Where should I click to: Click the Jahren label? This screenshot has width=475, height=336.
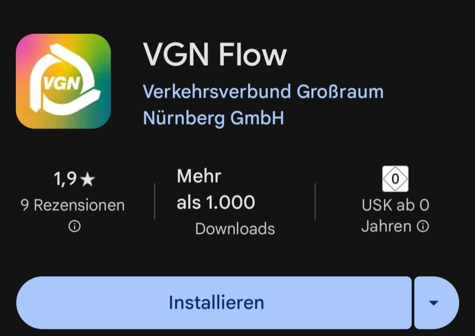point(386,227)
